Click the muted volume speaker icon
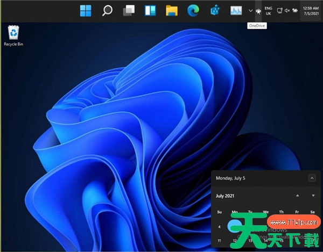This screenshot has height=252, width=323. [x=287, y=10]
